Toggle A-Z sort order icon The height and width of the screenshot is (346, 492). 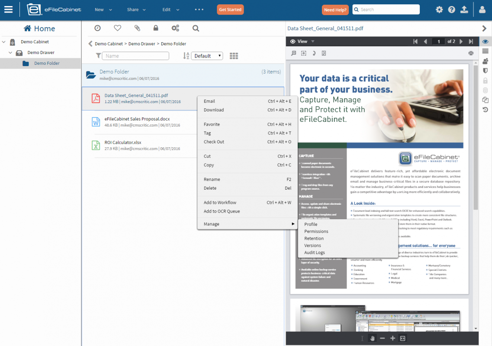[186, 56]
